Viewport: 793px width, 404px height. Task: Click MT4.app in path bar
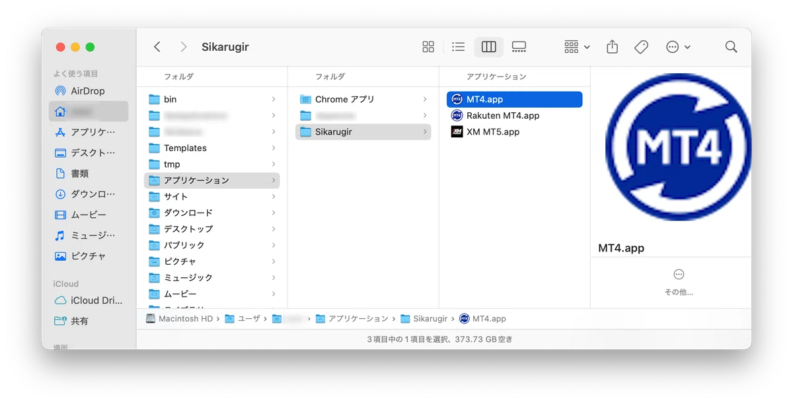coord(482,319)
